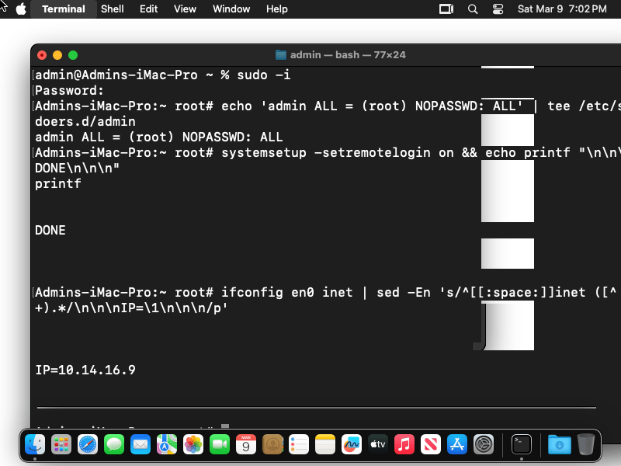This screenshot has width=621, height=466.
Task: Open the Downloads folder stack
Action: 558,444
